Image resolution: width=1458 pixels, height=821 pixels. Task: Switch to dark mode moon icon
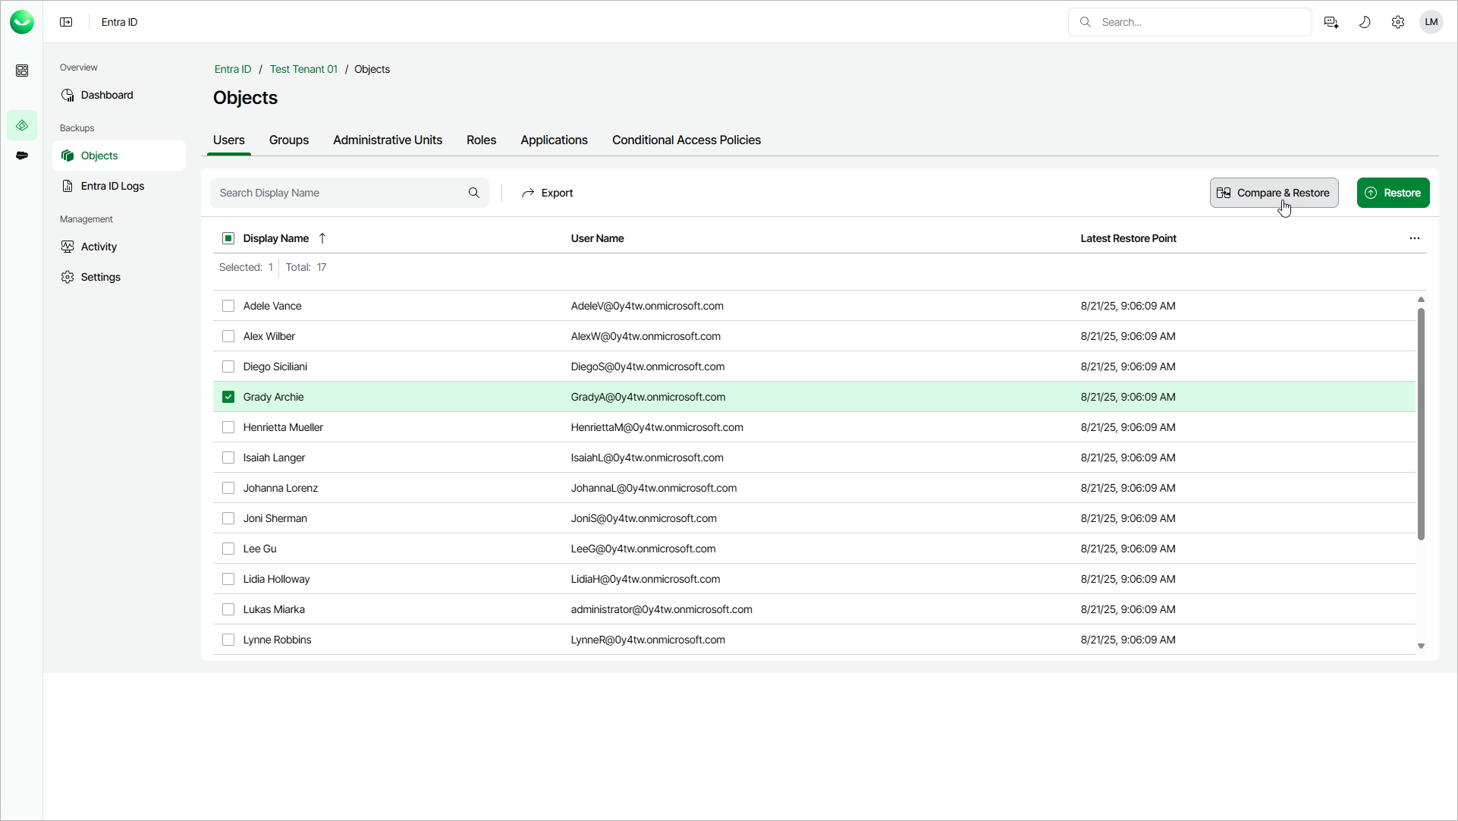1365,22
